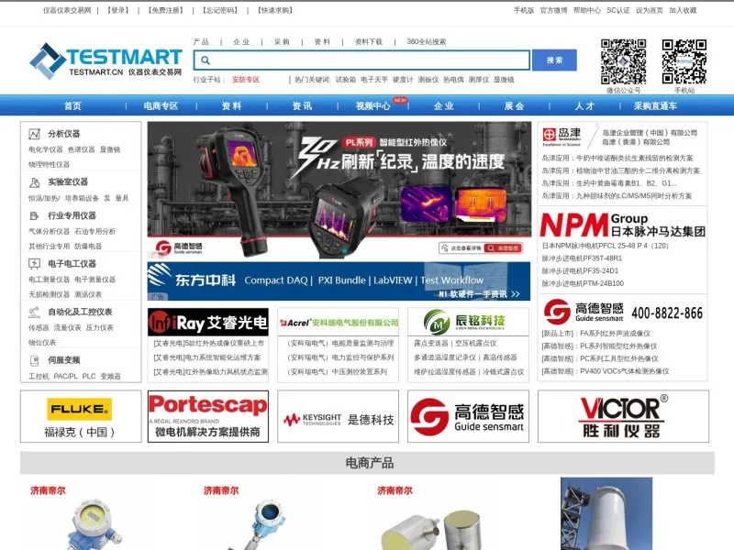Click the 快速求购 link
The image size is (734, 550).
pos(275,10)
